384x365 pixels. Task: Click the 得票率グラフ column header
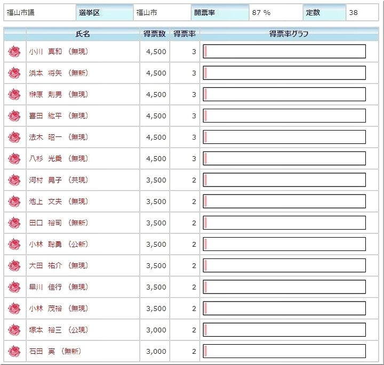(289, 34)
